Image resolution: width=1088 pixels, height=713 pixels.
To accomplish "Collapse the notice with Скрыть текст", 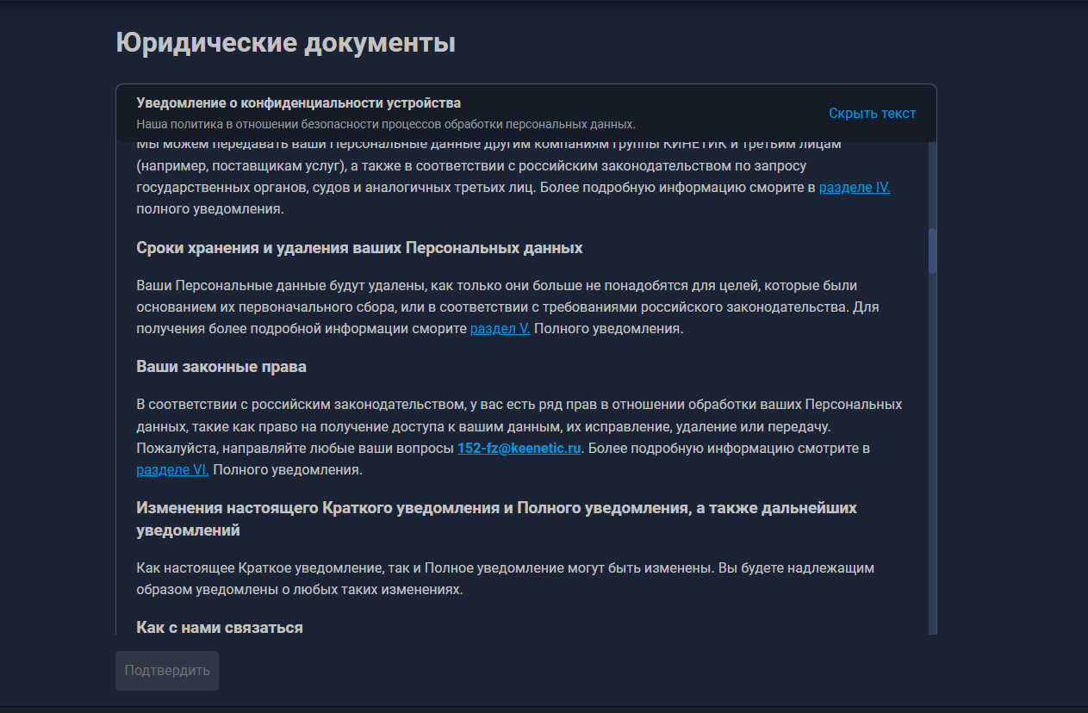I will pyautogui.click(x=872, y=114).
